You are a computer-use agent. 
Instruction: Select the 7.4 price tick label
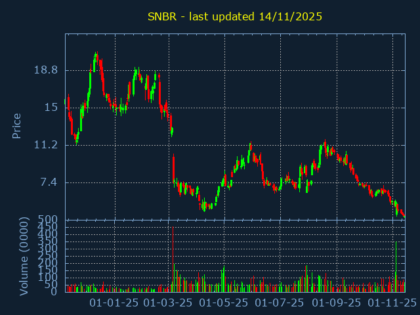click(49, 182)
